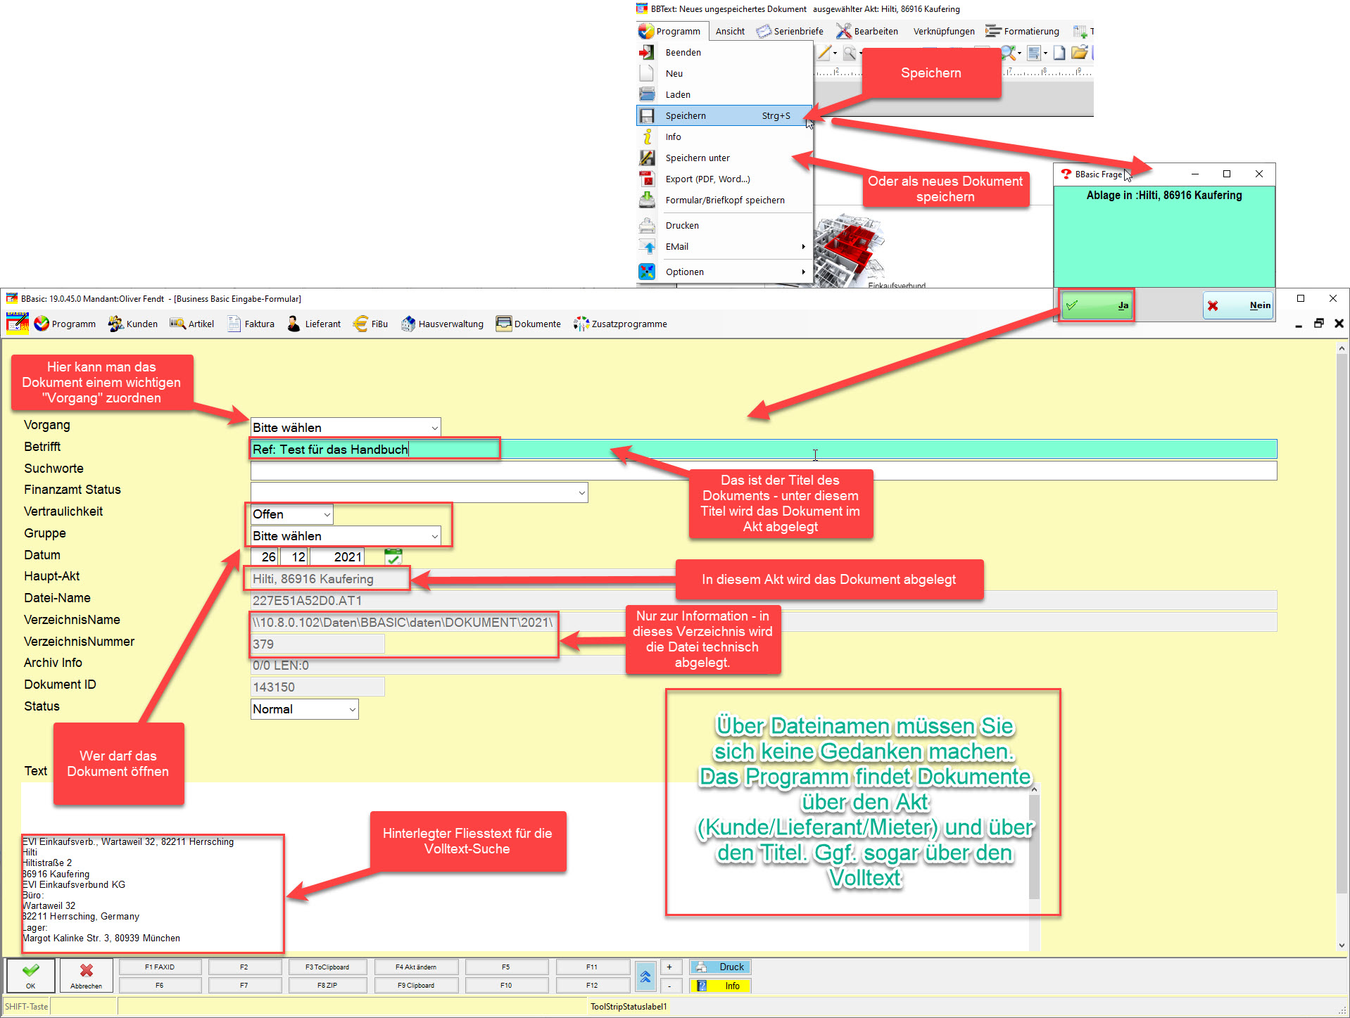Click the F4 Akt ändern function button

click(416, 967)
